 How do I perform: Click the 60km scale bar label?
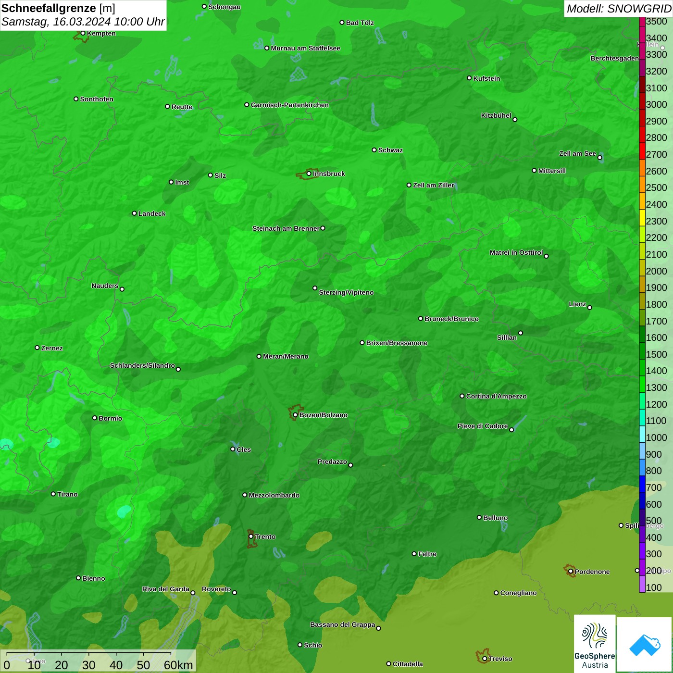click(x=178, y=665)
